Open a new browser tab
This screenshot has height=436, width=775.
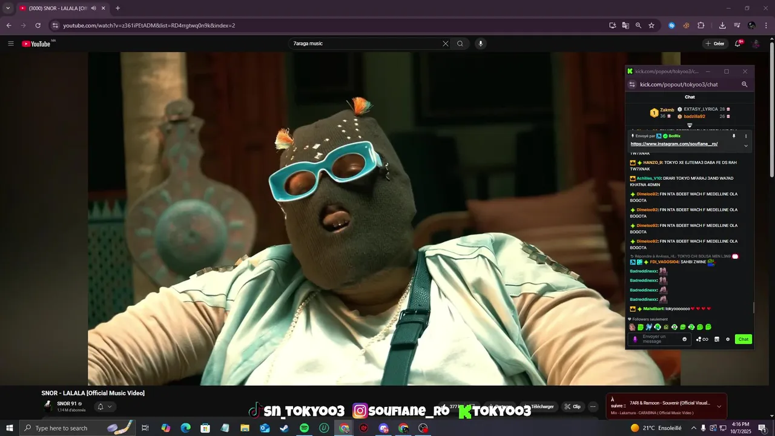click(x=117, y=8)
